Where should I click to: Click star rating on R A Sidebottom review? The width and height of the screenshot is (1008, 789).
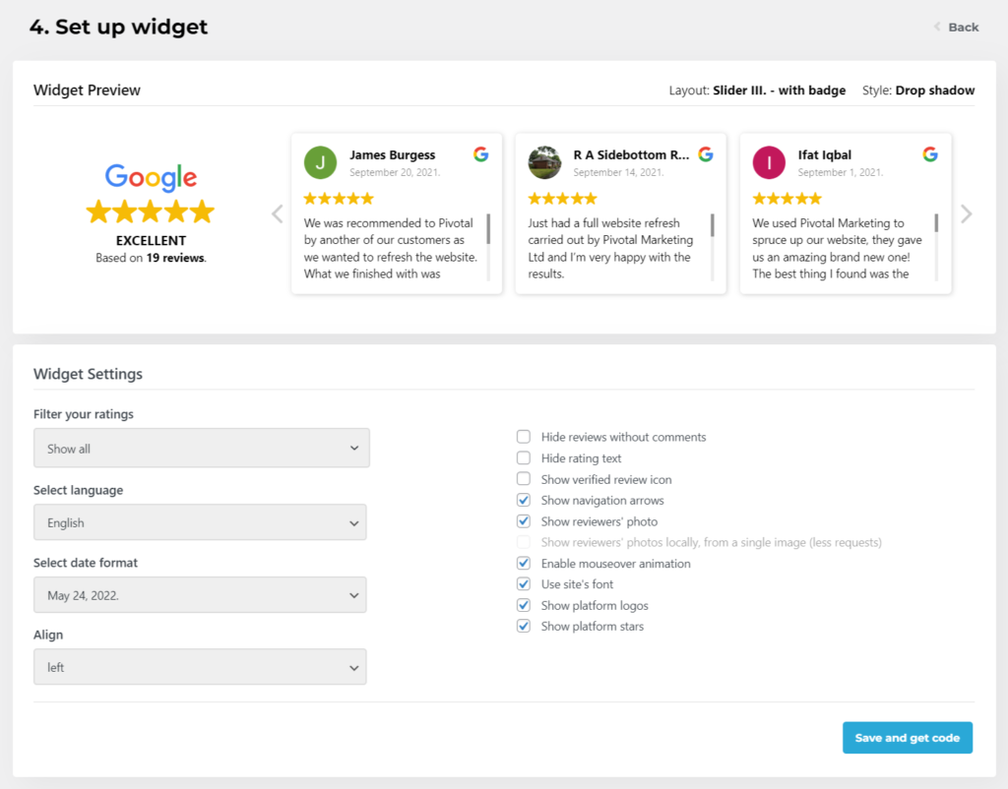562,199
